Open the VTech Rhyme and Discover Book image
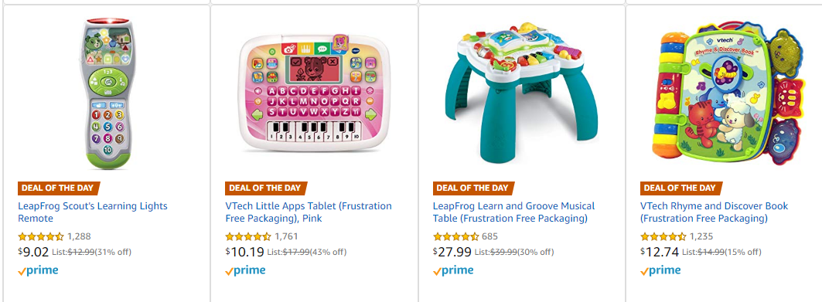This screenshot has height=302, width=822. click(x=728, y=94)
